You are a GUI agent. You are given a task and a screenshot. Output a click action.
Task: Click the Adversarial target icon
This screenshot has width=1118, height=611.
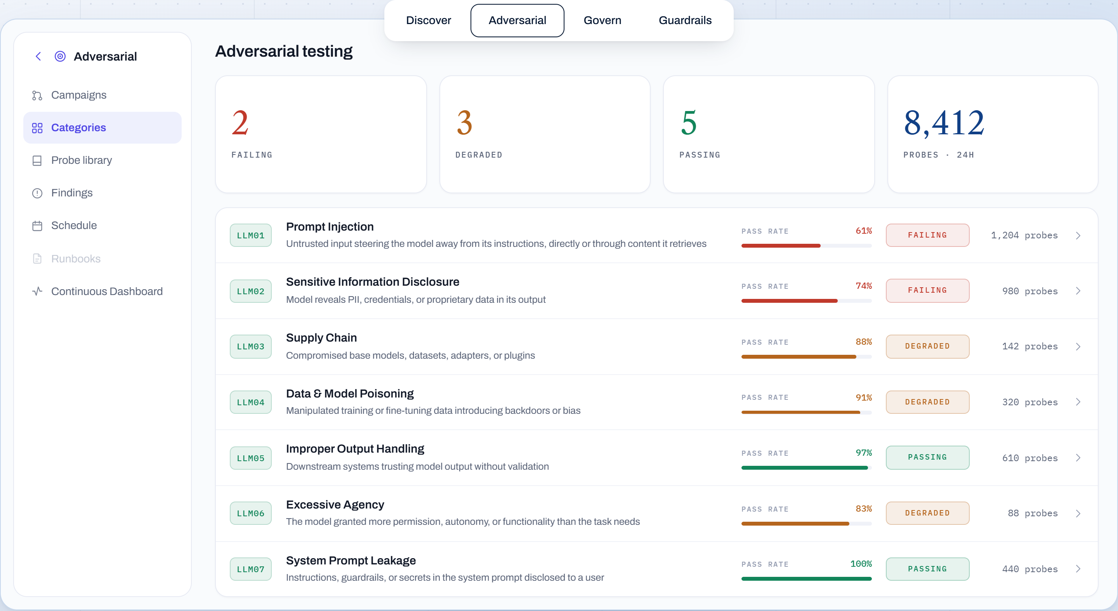click(x=60, y=56)
